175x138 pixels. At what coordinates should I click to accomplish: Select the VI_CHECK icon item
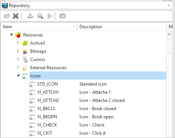(47, 125)
